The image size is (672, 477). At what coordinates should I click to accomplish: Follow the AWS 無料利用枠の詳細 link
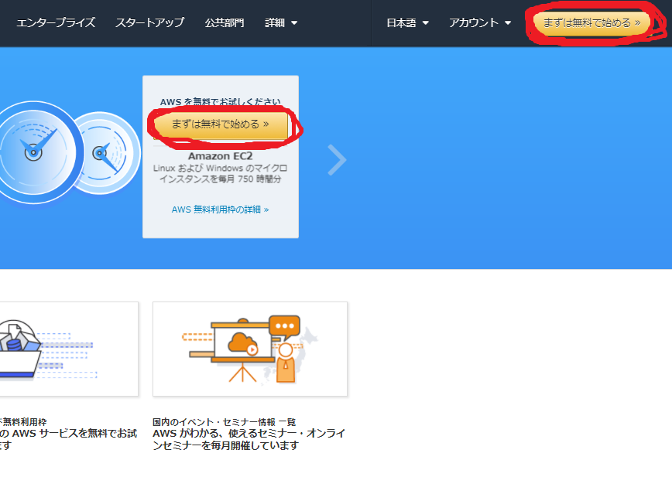coord(221,210)
